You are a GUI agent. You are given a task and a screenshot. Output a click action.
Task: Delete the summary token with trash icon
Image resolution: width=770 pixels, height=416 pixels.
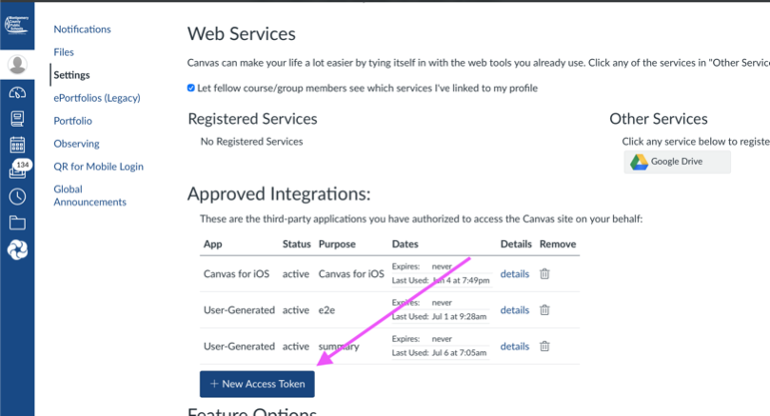(544, 347)
